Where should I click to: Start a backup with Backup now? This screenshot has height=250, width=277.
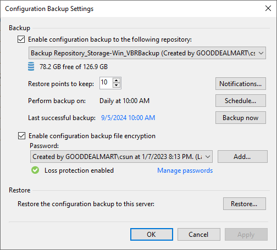pyautogui.click(x=241, y=118)
